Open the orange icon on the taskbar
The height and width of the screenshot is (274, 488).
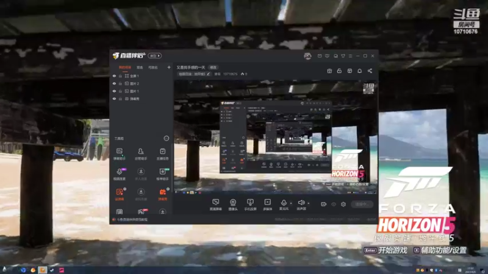tap(33, 270)
